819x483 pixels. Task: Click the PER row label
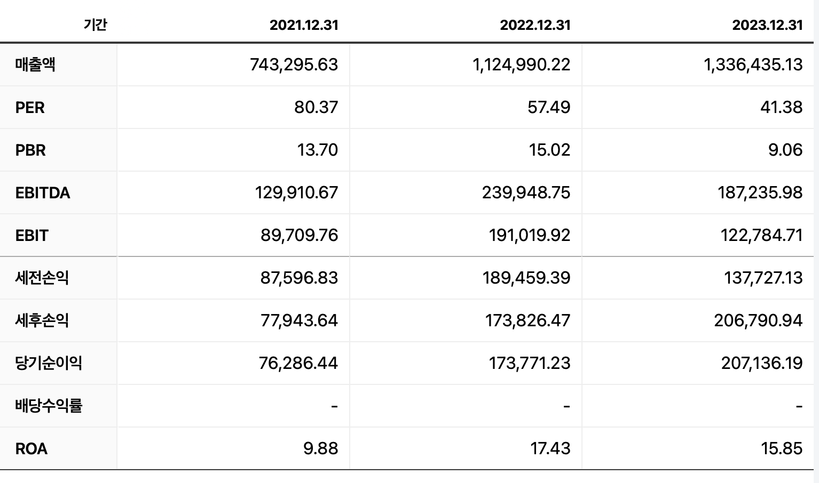pos(30,107)
